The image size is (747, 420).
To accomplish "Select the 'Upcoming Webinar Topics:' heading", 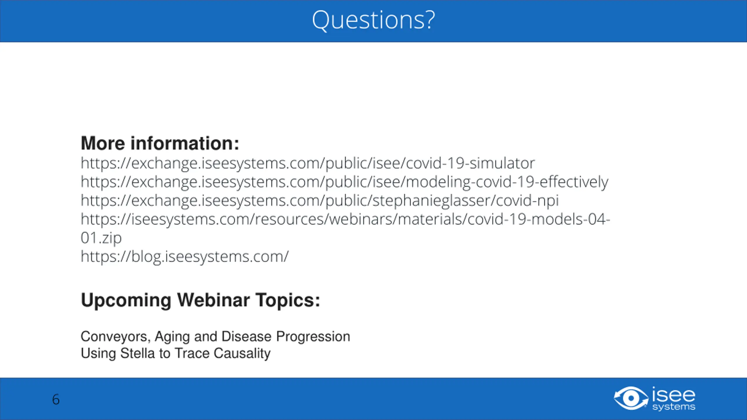I will click(200, 300).
